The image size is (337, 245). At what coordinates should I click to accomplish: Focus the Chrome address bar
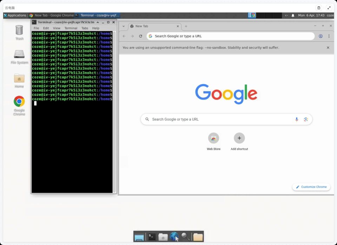(230, 36)
